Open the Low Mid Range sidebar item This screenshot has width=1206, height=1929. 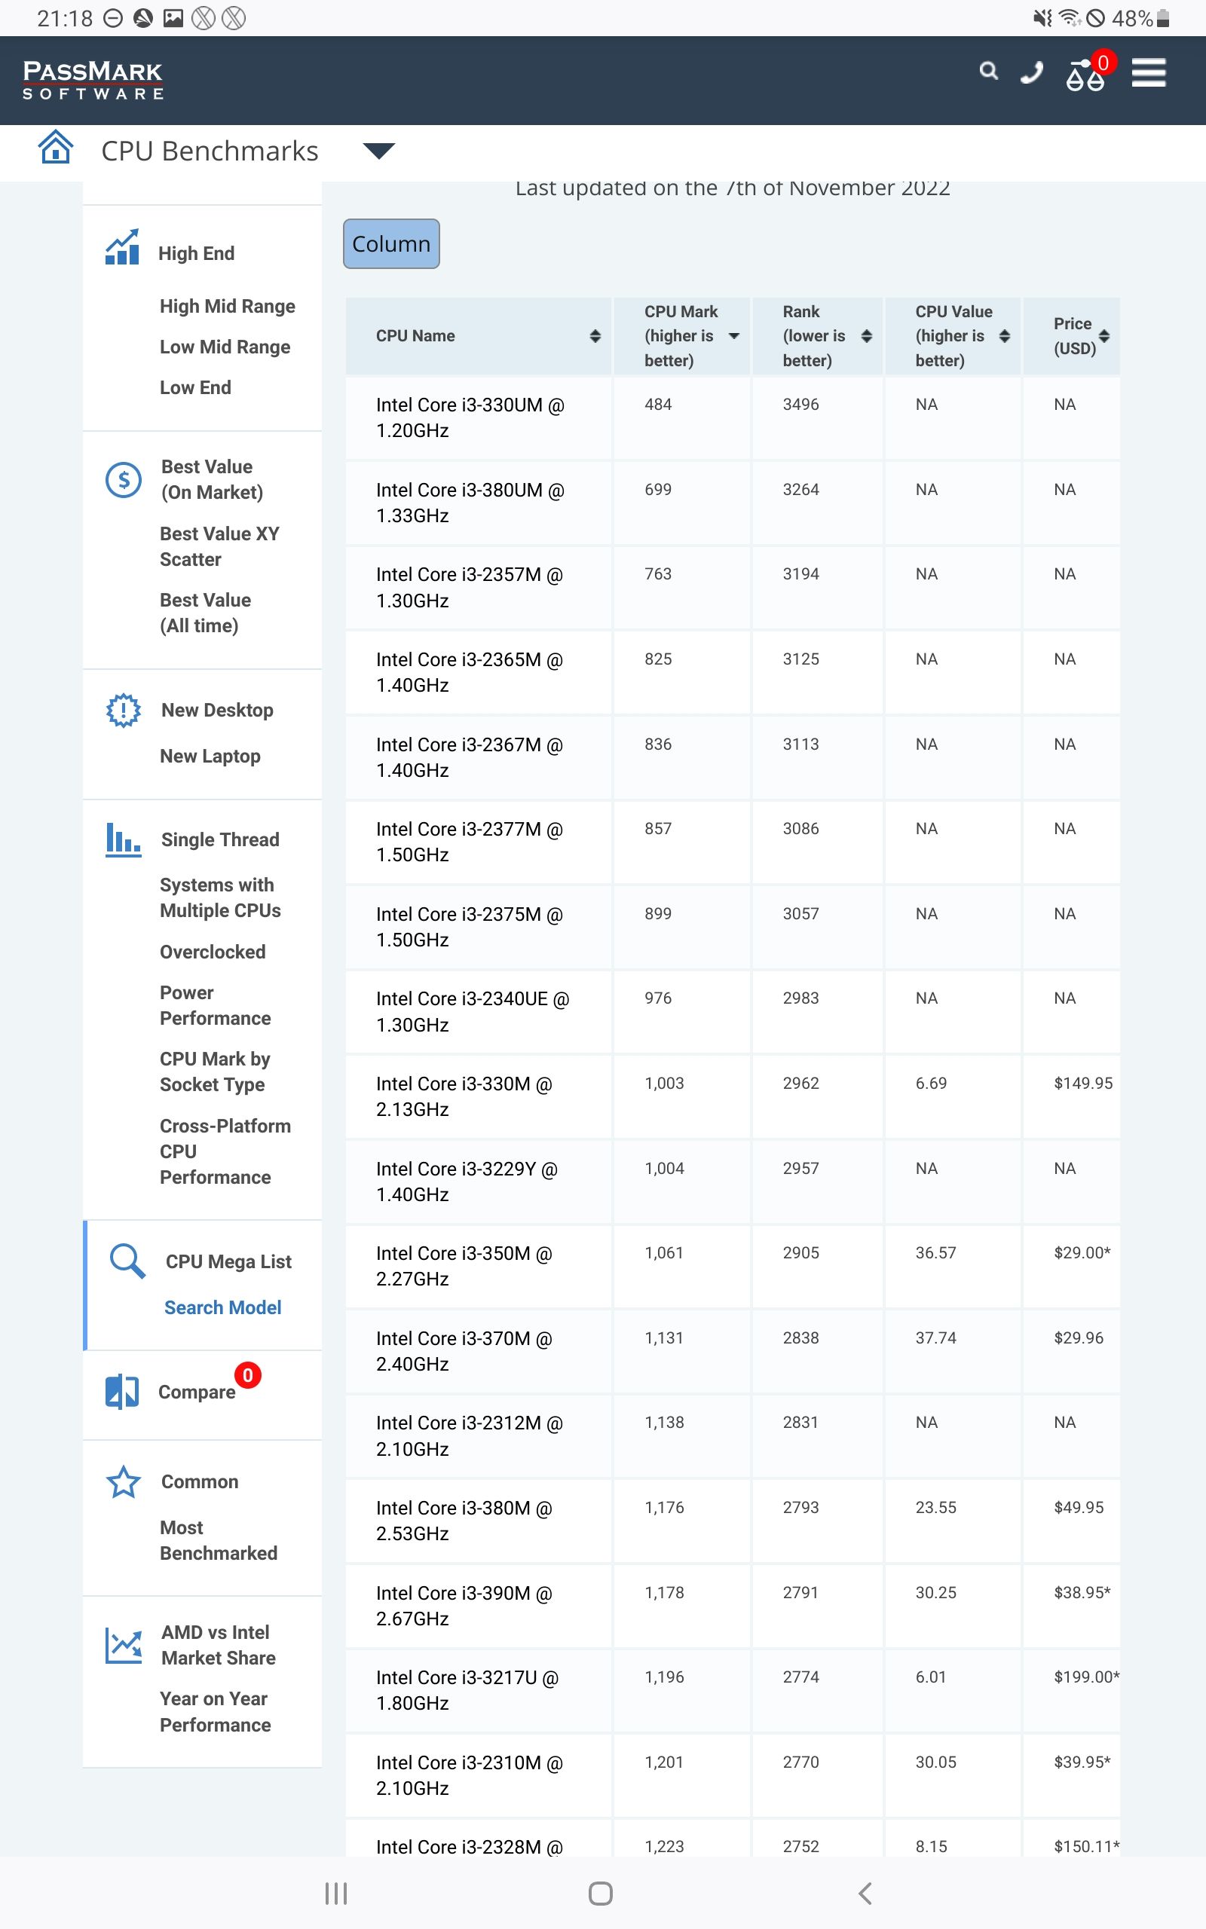225,347
